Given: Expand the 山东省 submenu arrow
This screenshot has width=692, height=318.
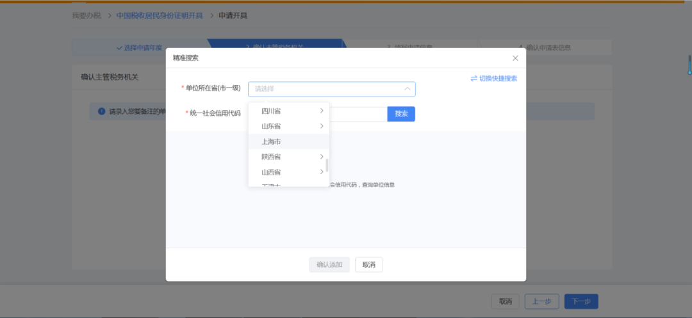Looking at the screenshot, I should coord(322,126).
